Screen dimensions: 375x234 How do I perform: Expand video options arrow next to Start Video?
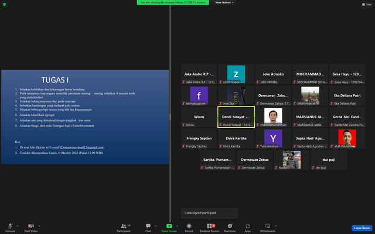[39, 226]
